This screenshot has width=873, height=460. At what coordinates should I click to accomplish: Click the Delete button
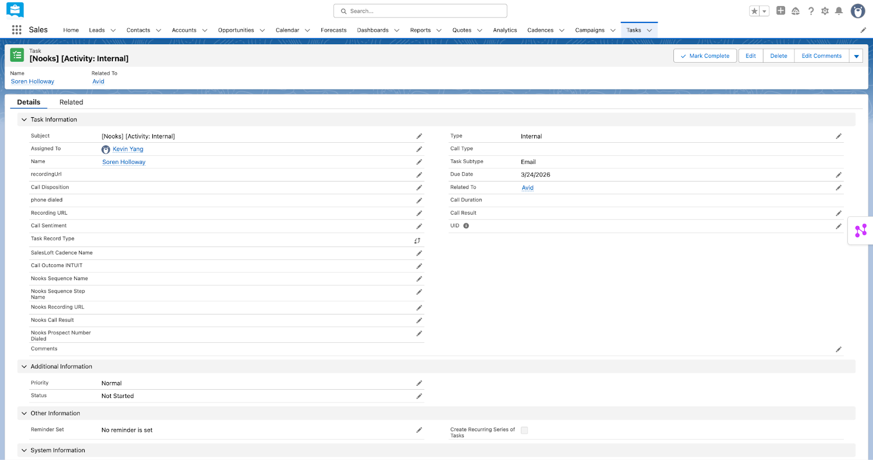[x=779, y=56]
